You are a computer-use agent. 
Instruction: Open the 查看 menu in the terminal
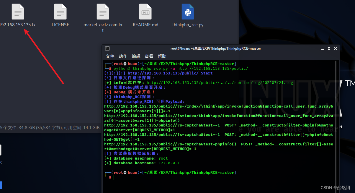pos(149,56)
